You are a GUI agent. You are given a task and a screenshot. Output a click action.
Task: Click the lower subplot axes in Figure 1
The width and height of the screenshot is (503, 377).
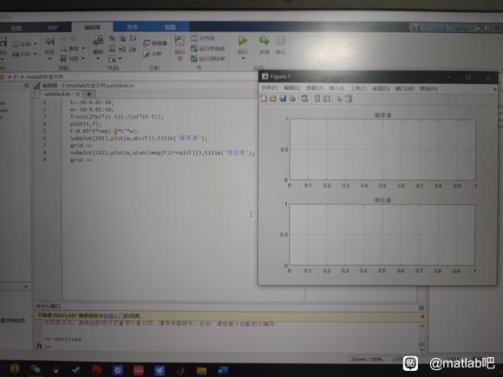pos(382,235)
